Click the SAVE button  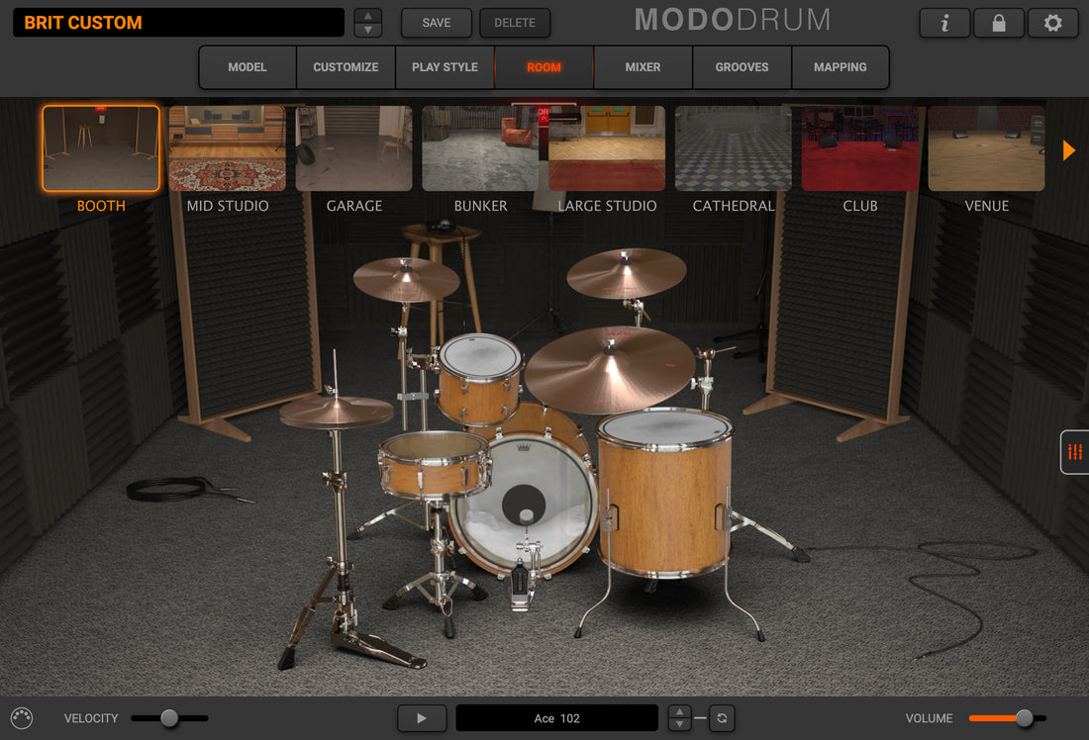(x=437, y=23)
